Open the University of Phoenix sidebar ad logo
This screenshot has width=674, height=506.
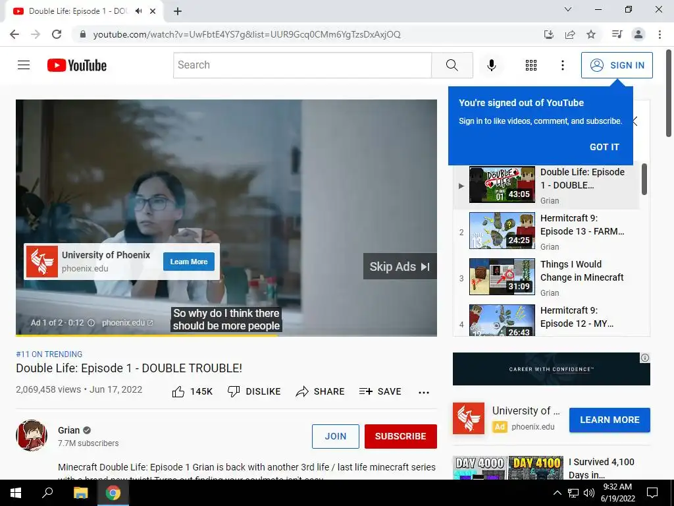[x=469, y=418]
